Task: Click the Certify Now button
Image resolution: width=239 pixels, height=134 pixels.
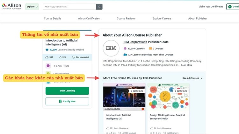Action: click(x=67, y=101)
